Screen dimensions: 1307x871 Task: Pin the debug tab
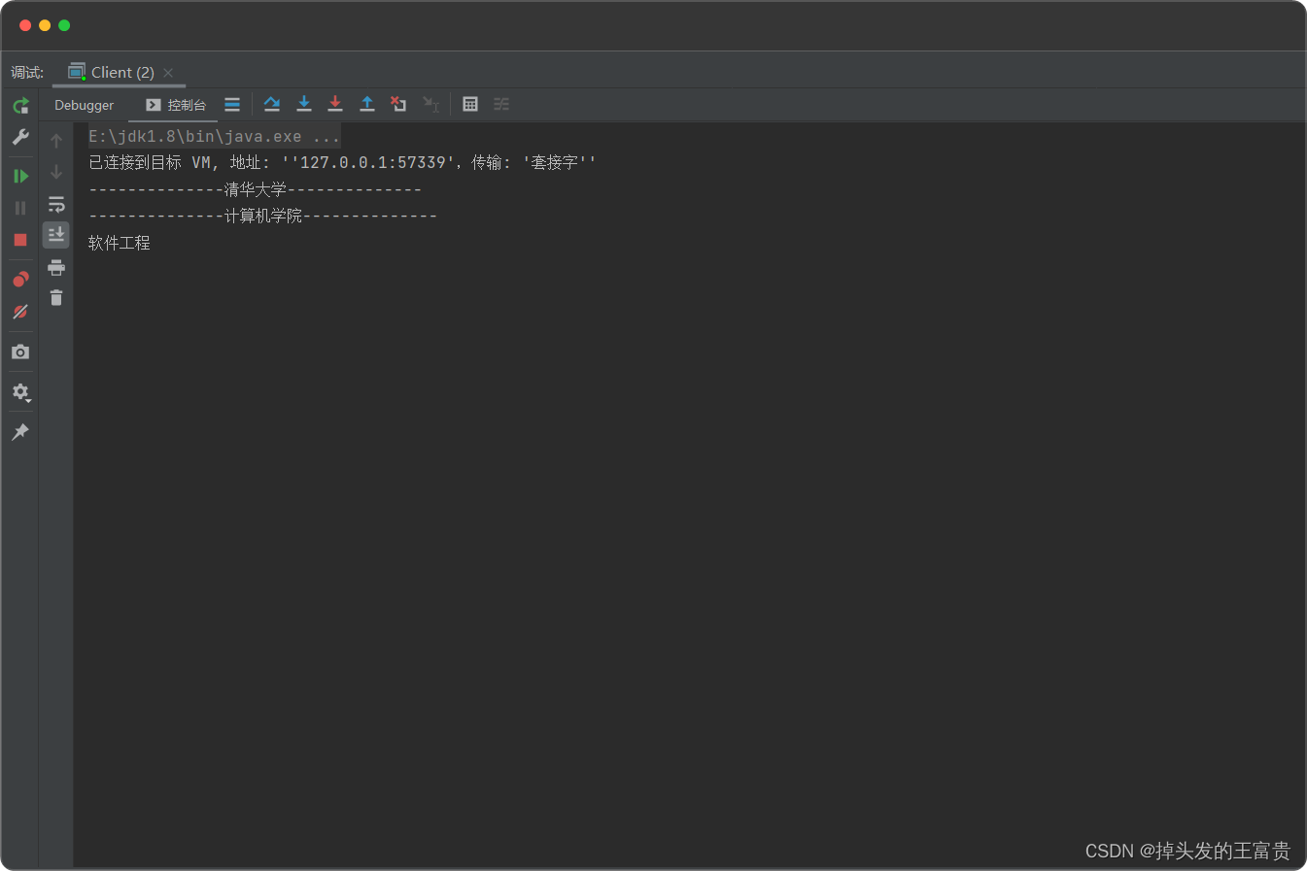[20, 432]
